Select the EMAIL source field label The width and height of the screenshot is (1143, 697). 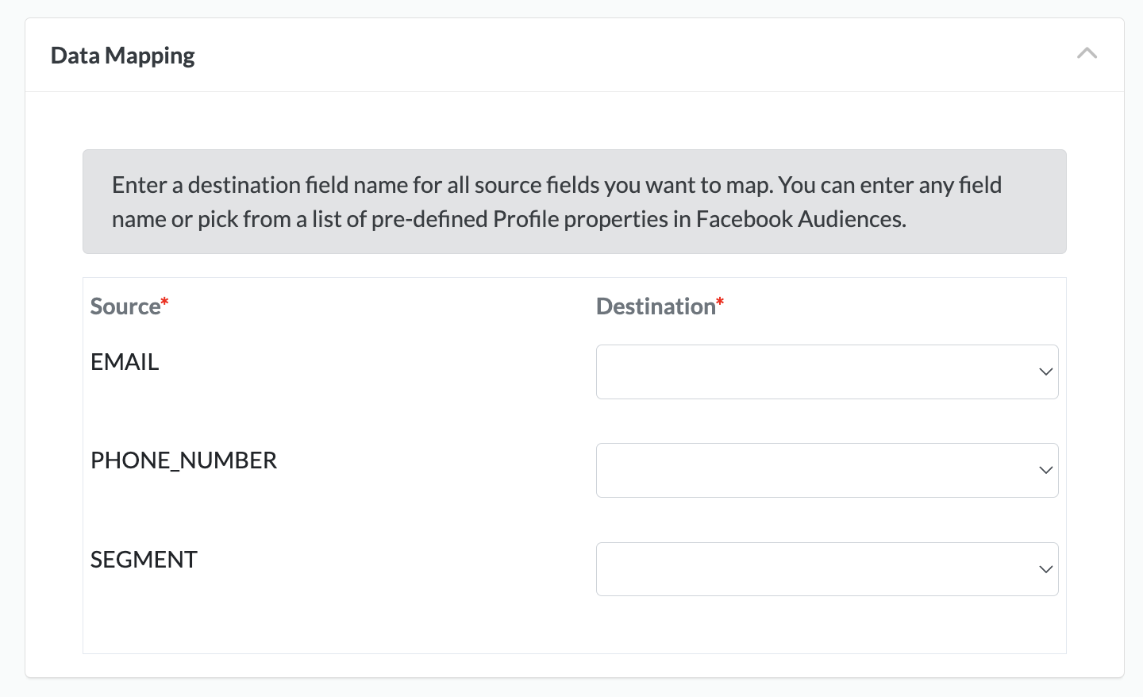(125, 362)
